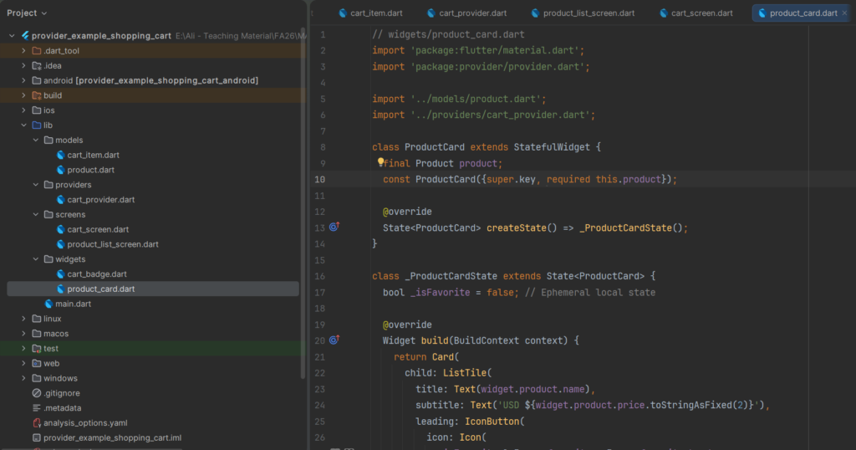Collapse the lib folder
Screen dimensions: 856x450
[23, 125]
